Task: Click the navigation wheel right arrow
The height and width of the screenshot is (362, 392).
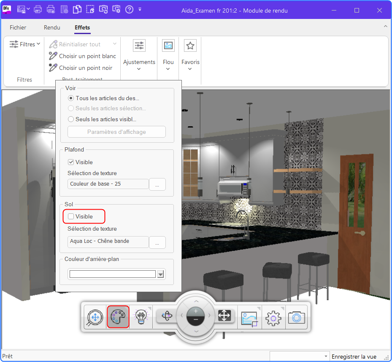Action: tap(209, 315)
